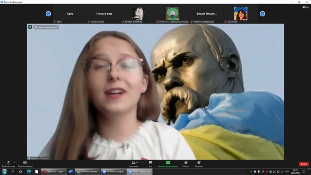Open Cortana circle icon in taskbar

20,171
